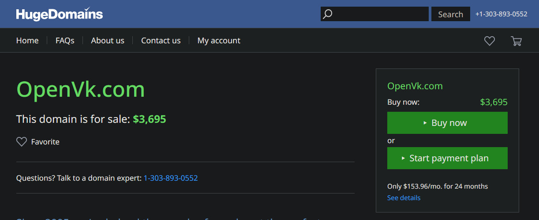Open the About us page

[x=108, y=41]
